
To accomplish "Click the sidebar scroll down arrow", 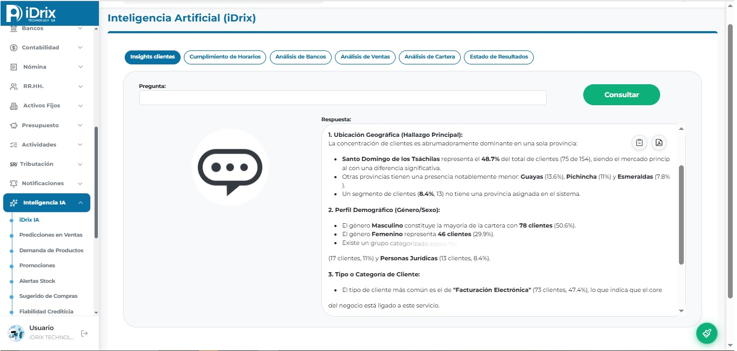I will (x=96, y=312).
